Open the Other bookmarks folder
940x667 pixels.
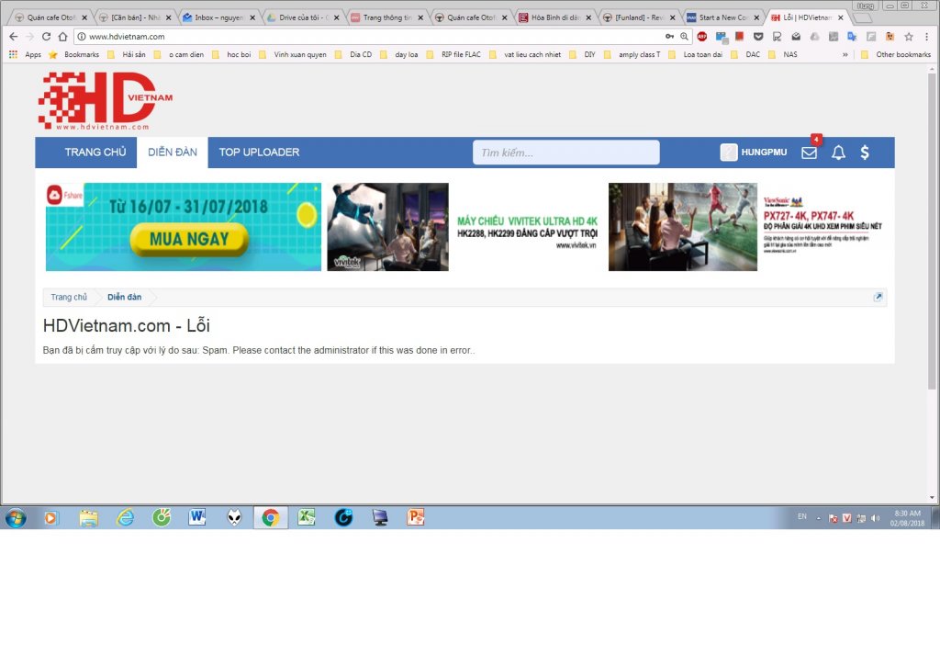pyautogui.click(x=896, y=54)
